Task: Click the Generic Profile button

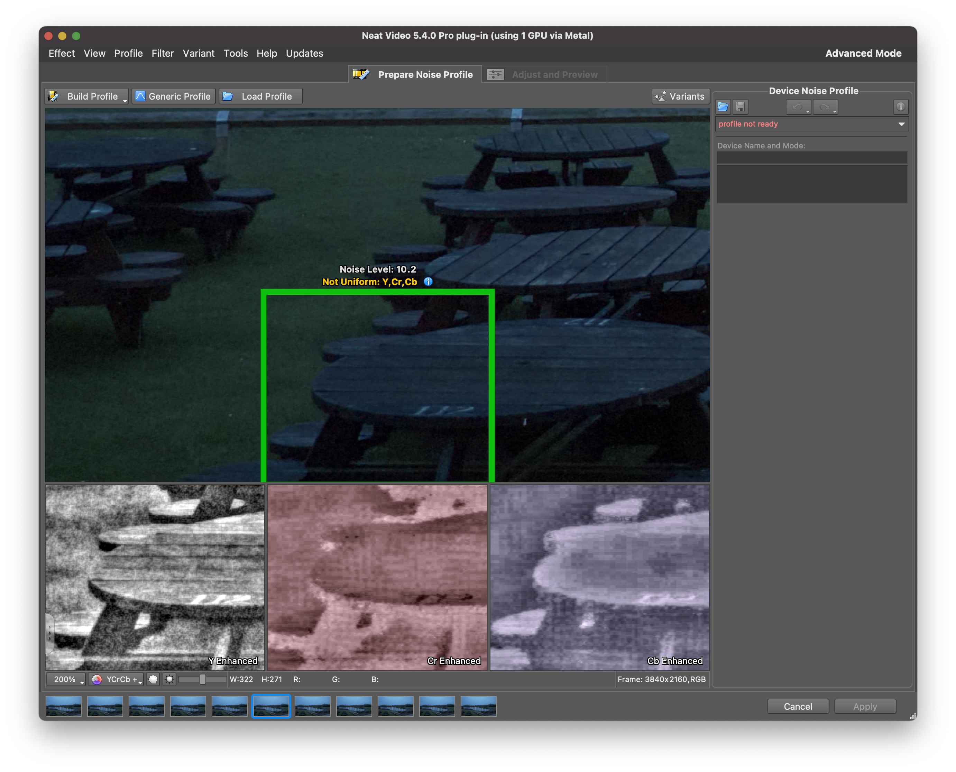Action: pos(173,96)
